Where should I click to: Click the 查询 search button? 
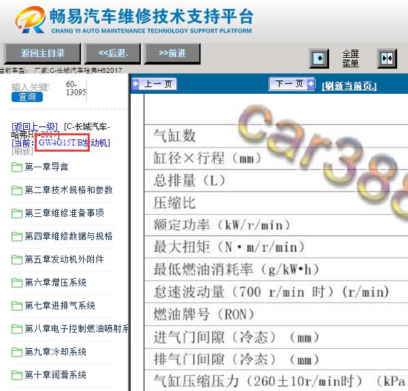click(27, 97)
